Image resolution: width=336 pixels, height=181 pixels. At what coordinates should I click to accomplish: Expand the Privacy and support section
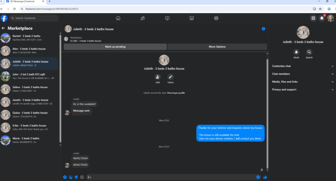303,90
